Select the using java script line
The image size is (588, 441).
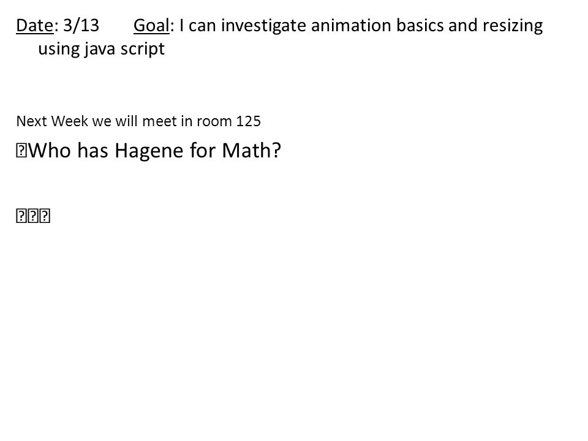pyautogui.click(x=101, y=49)
